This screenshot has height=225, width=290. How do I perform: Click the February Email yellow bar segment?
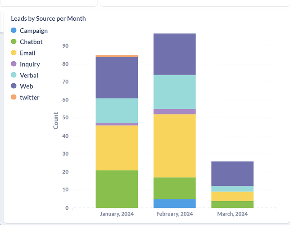(x=175, y=146)
